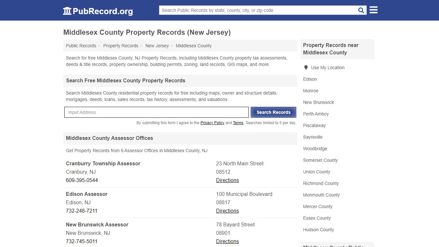Open the hamburger menu
Screen dimensions: 439x247
pyautogui.click(x=373, y=10)
